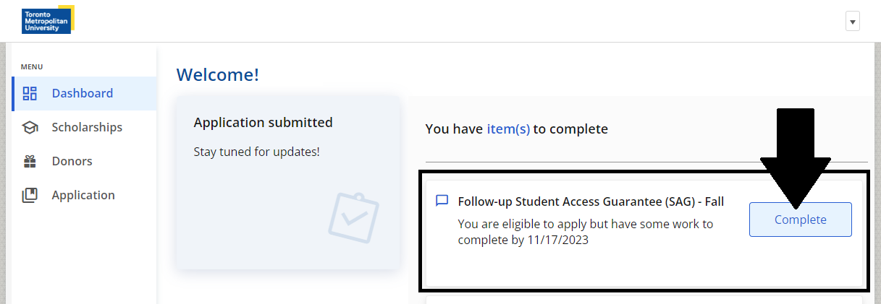Follow the "item(s)" link
881x304 pixels.
click(x=508, y=129)
